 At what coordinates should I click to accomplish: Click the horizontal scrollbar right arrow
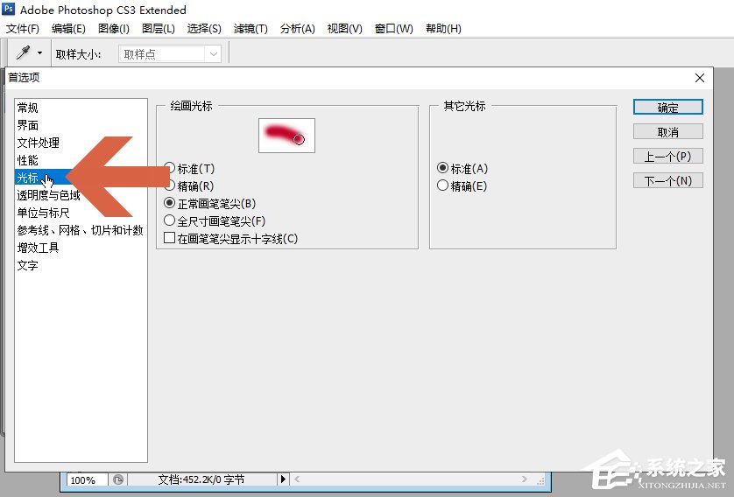(x=525, y=479)
